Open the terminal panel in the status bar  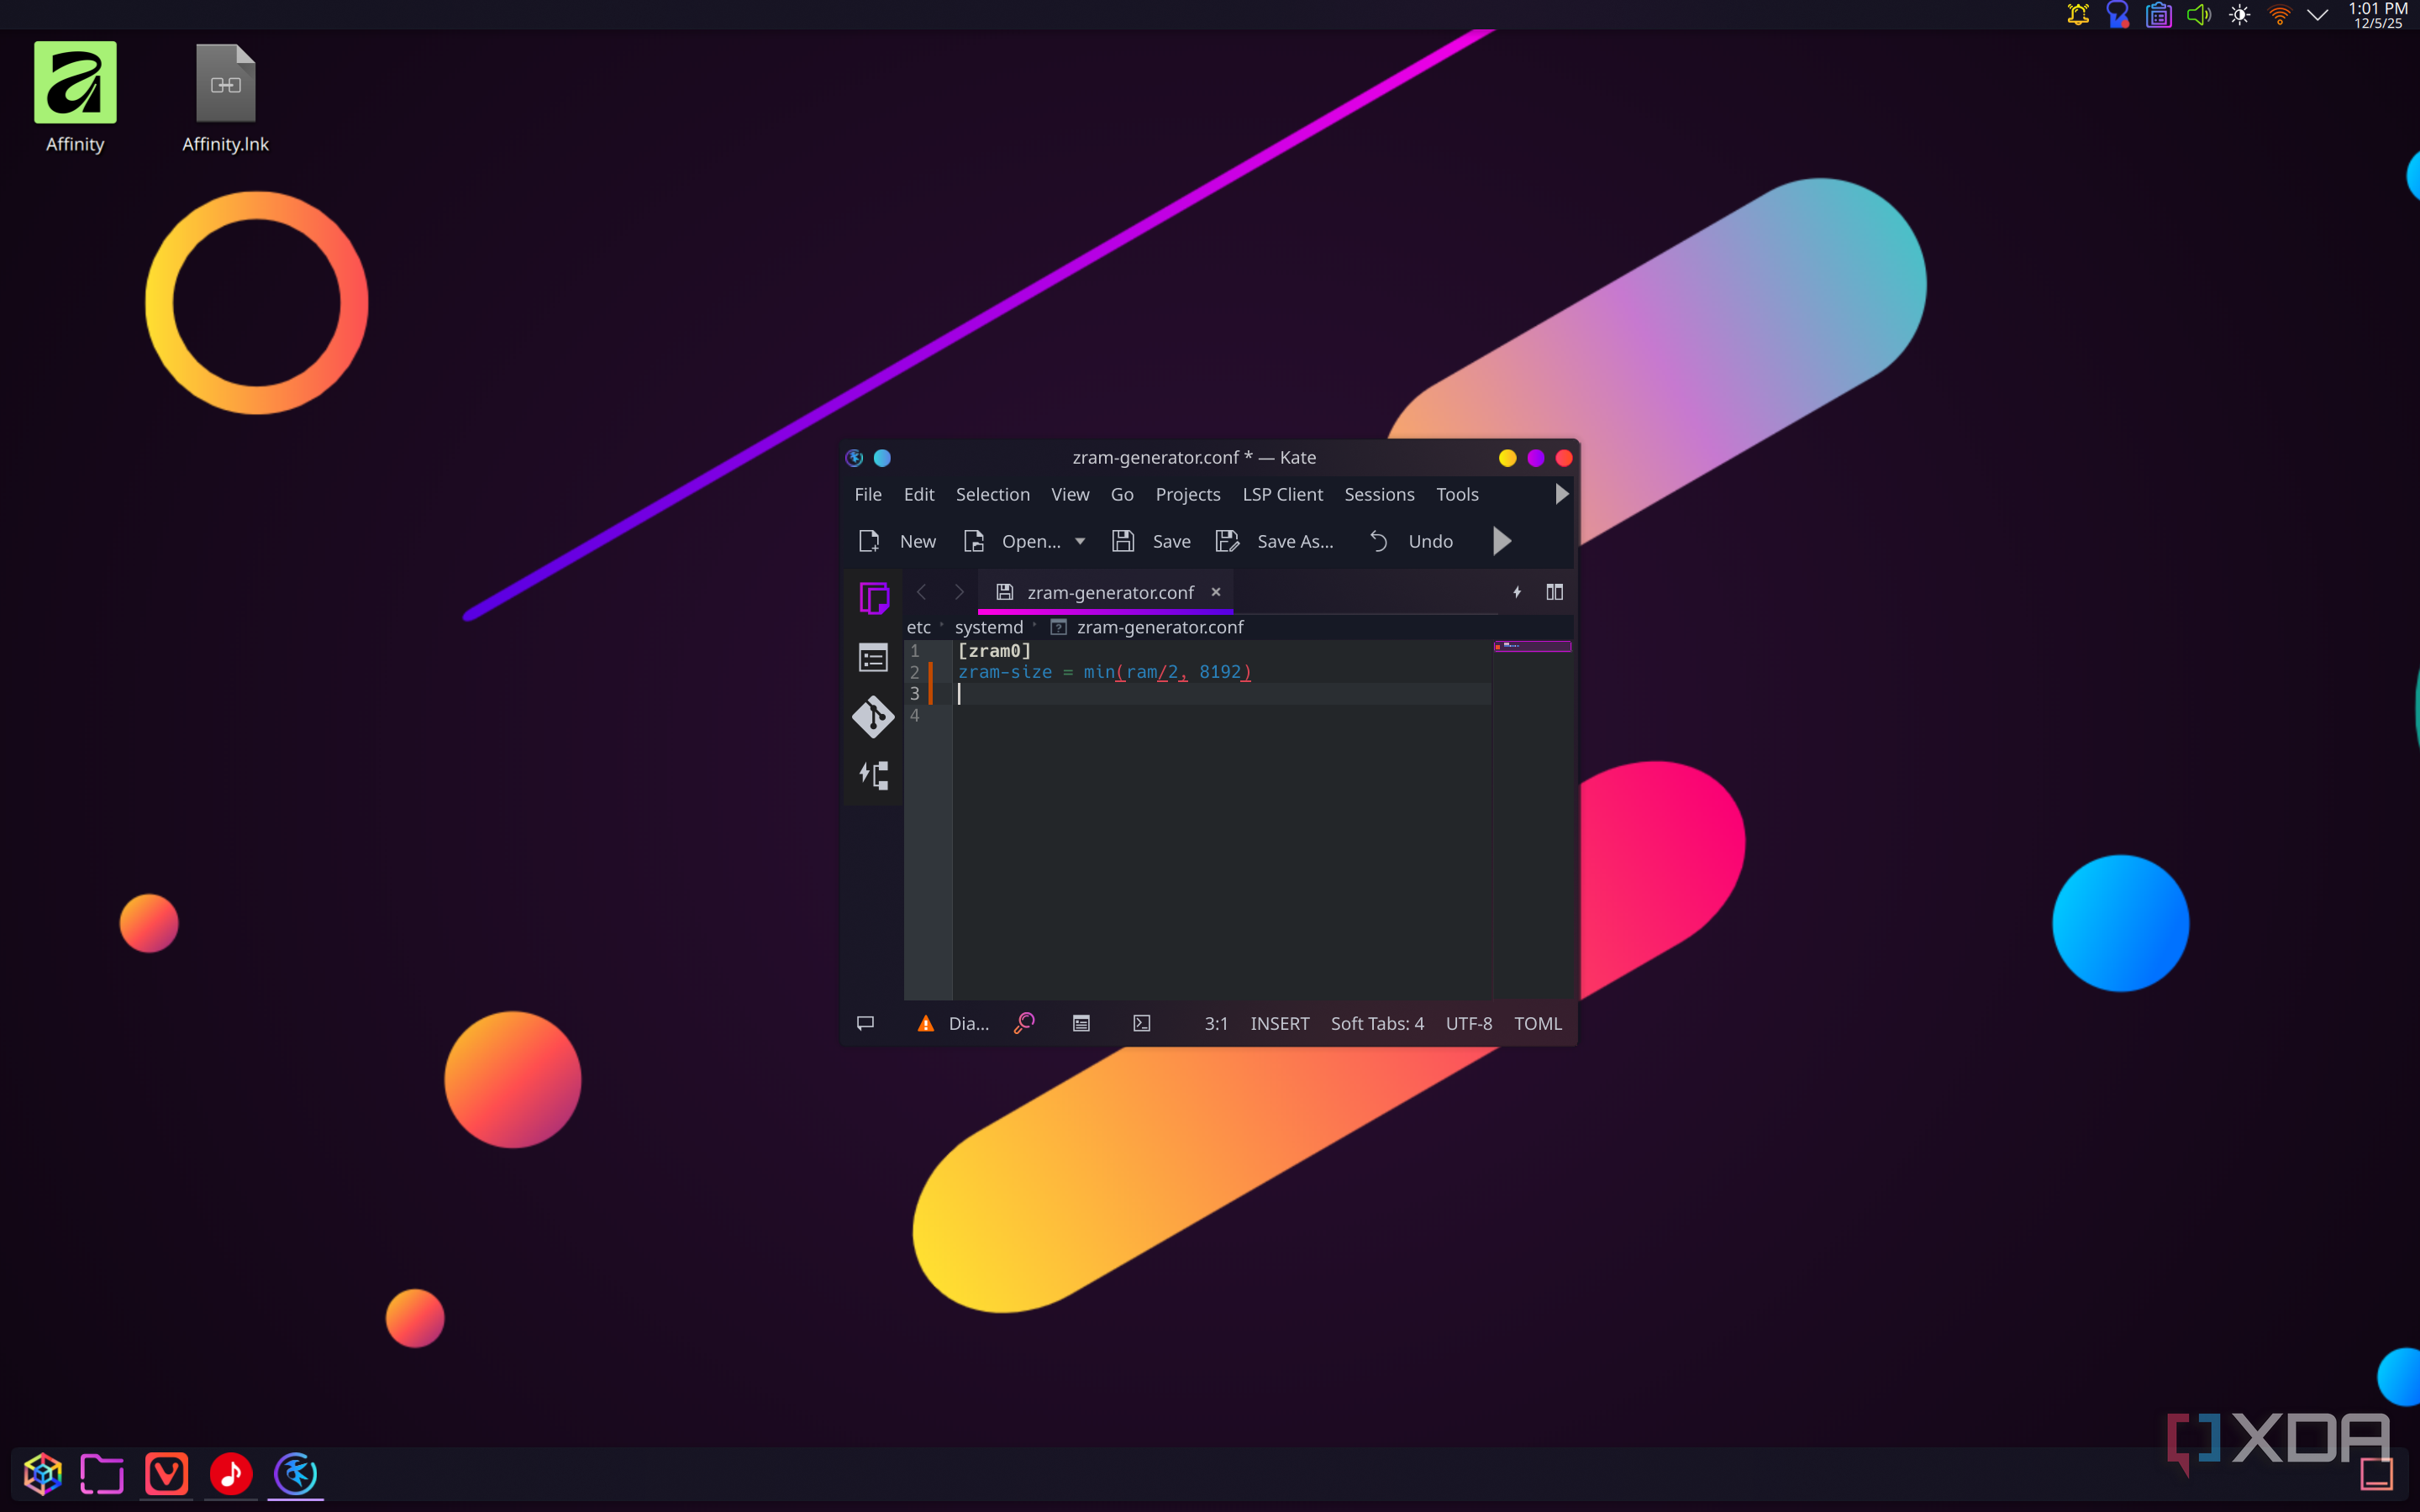pyautogui.click(x=1141, y=1023)
